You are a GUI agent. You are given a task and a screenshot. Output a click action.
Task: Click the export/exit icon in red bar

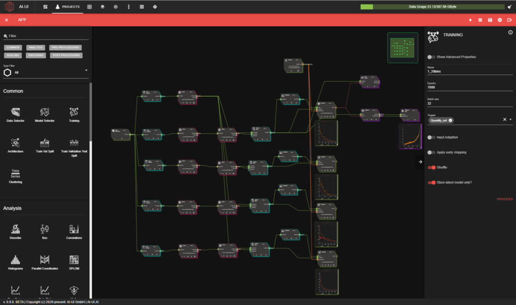pos(509,20)
